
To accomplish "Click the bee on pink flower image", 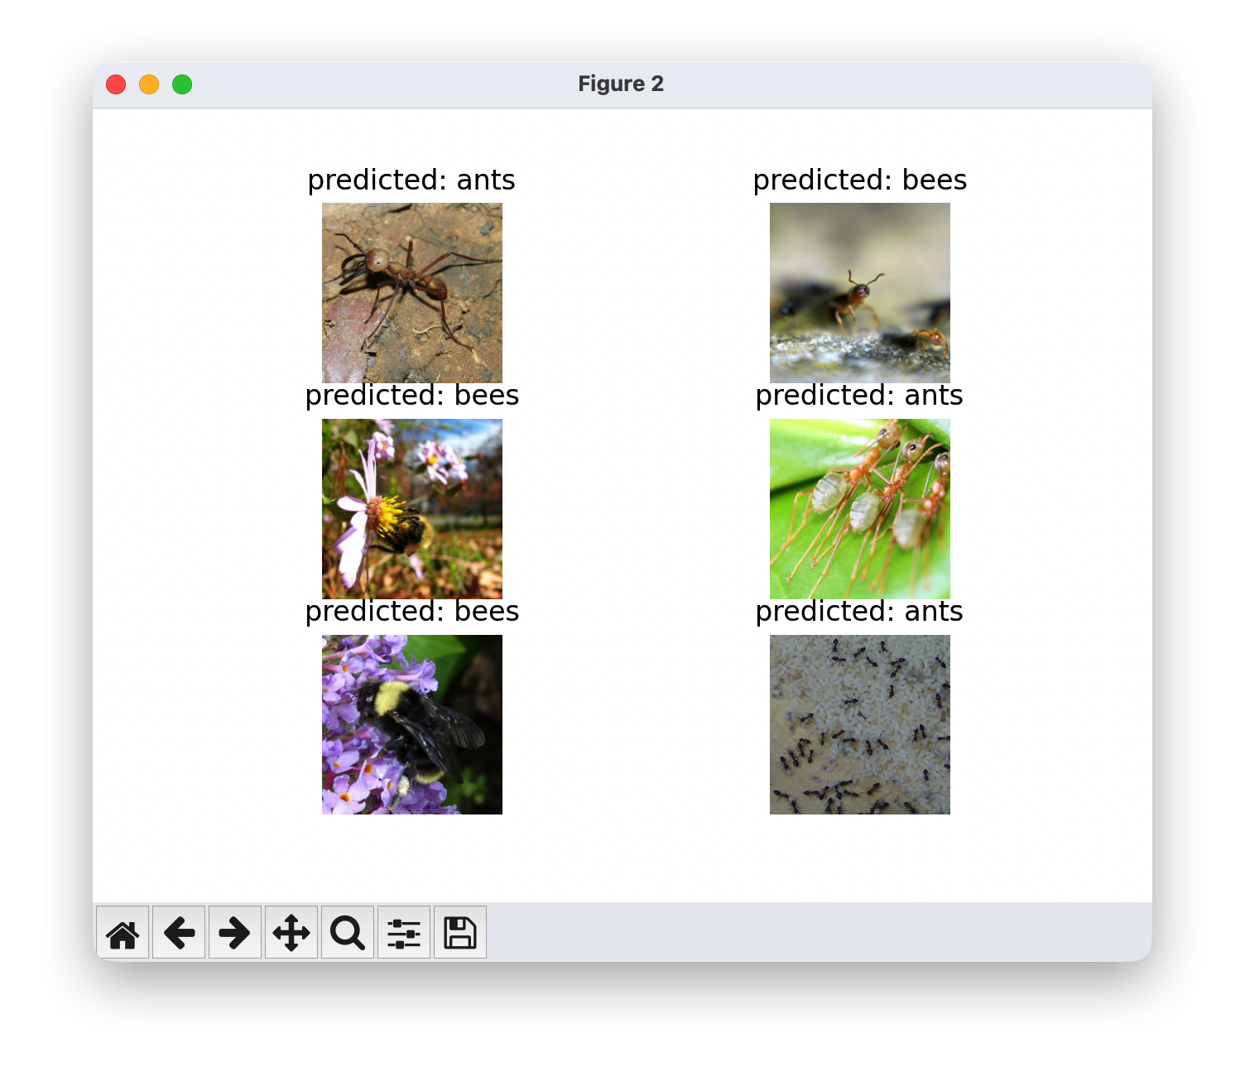I will (412, 509).
